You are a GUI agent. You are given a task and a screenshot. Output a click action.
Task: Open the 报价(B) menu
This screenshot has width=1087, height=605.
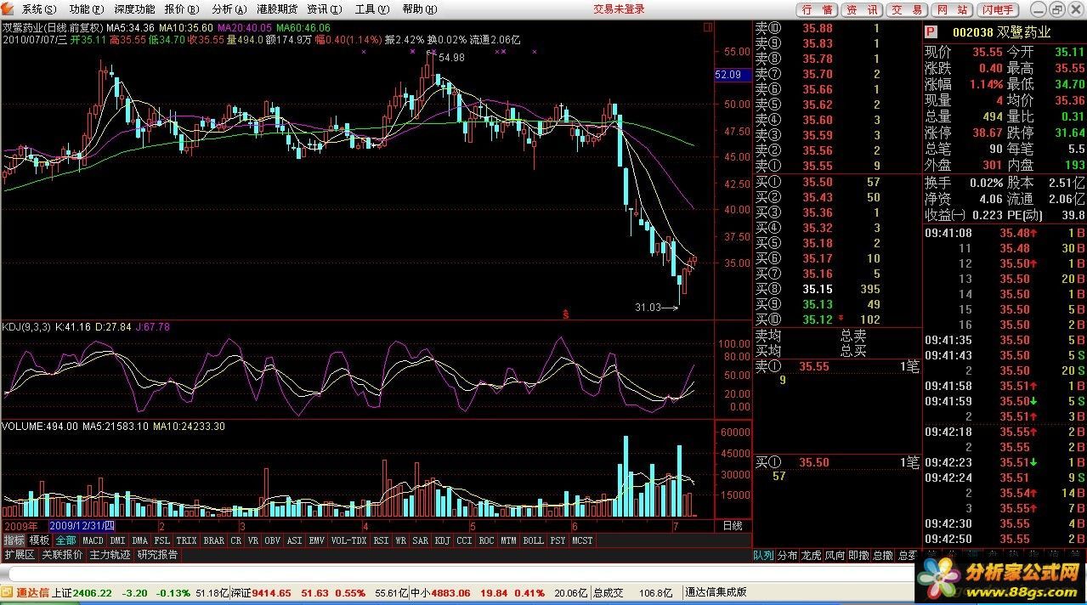182,9
